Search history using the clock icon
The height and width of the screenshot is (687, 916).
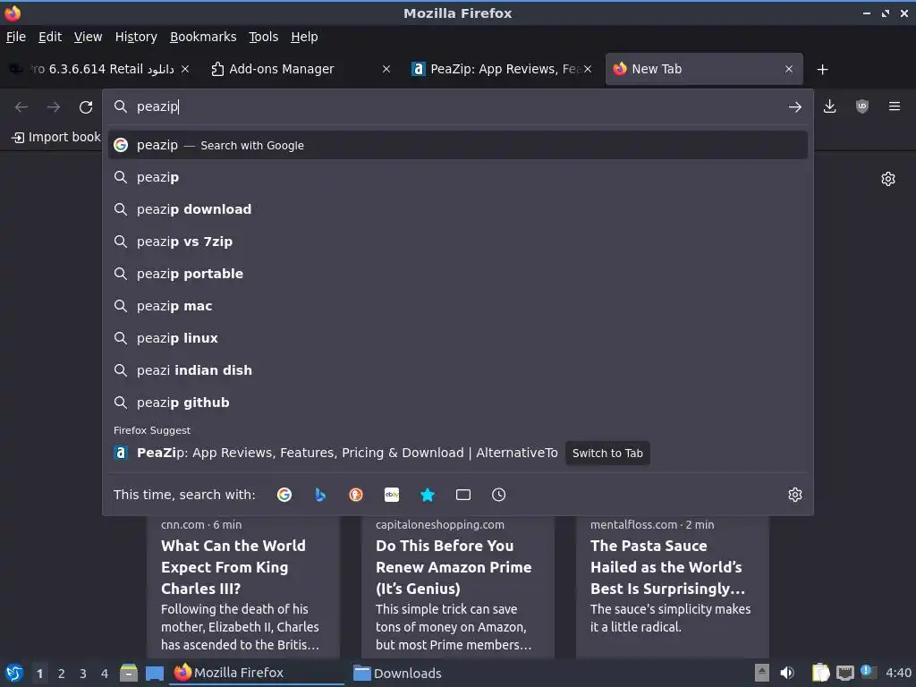[498, 495]
